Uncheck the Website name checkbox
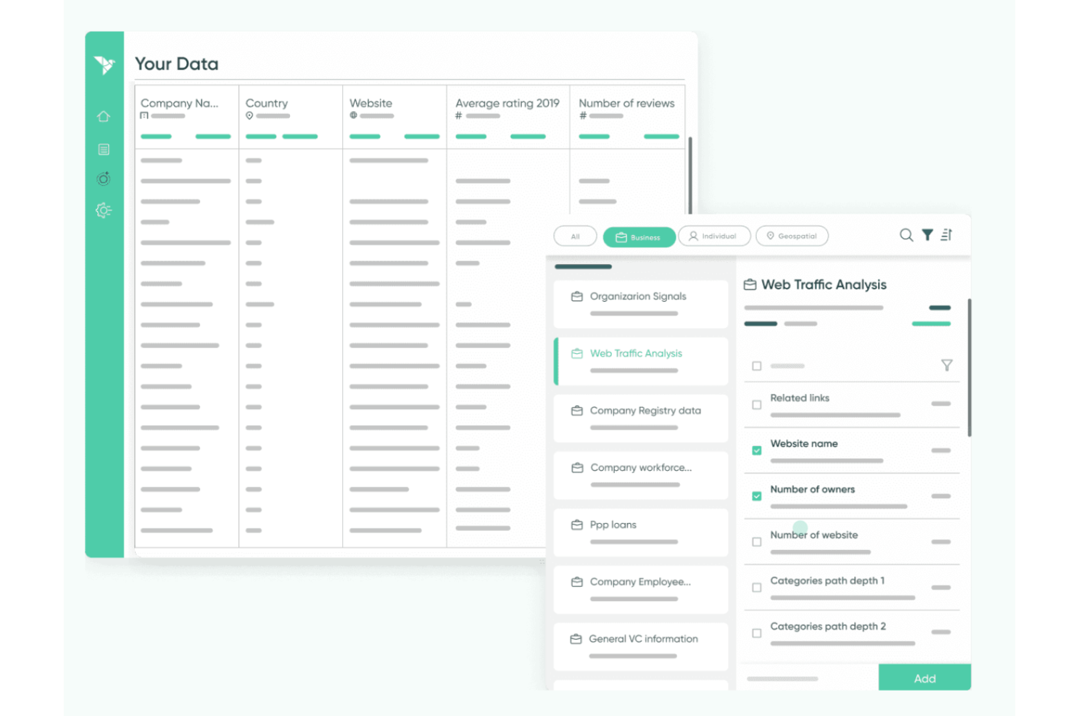This screenshot has width=1073, height=716. 756,450
